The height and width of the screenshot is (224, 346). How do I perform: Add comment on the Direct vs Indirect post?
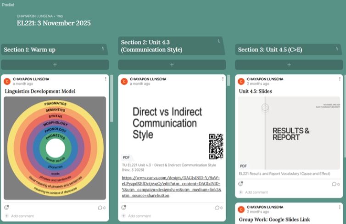tap(140, 216)
